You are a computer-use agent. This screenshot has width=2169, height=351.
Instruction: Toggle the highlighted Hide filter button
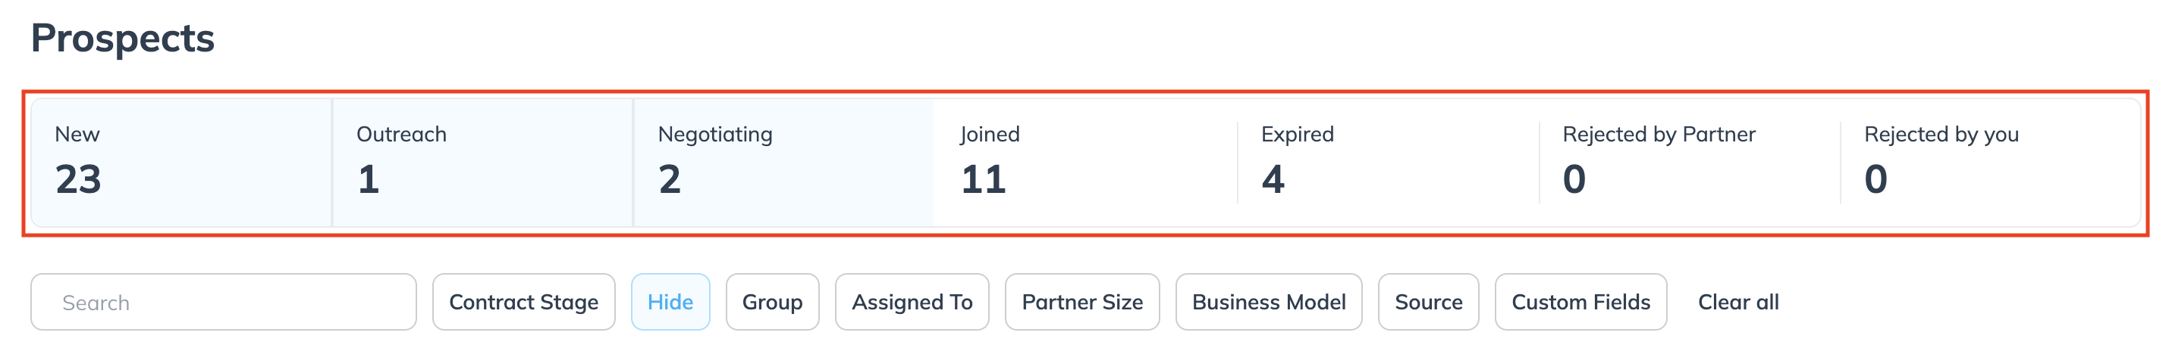(670, 303)
